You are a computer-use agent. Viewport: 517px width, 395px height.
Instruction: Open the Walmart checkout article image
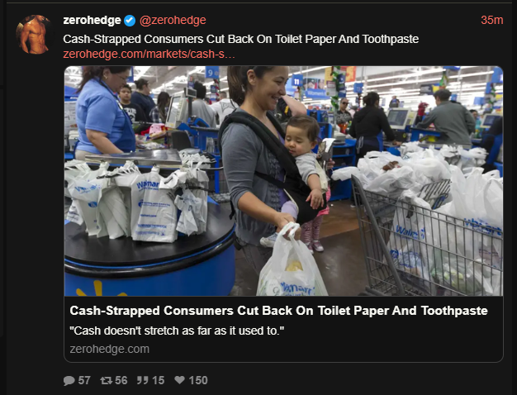283,181
